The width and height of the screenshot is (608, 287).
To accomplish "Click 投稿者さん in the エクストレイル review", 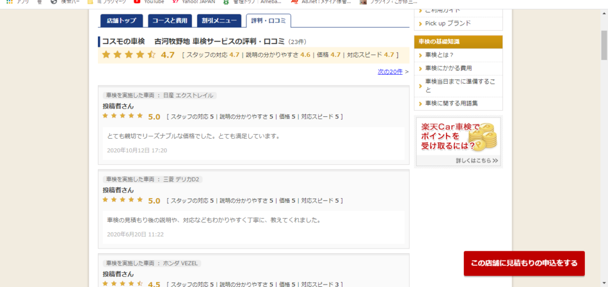I will pos(118,106).
